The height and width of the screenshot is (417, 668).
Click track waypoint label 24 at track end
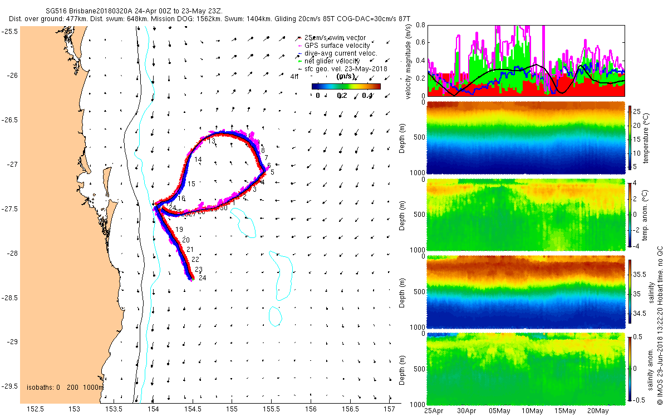point(203,278)
